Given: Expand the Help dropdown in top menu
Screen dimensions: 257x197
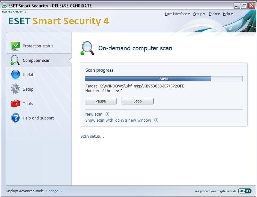Looking at the screenshot, I should click(228, 14).
